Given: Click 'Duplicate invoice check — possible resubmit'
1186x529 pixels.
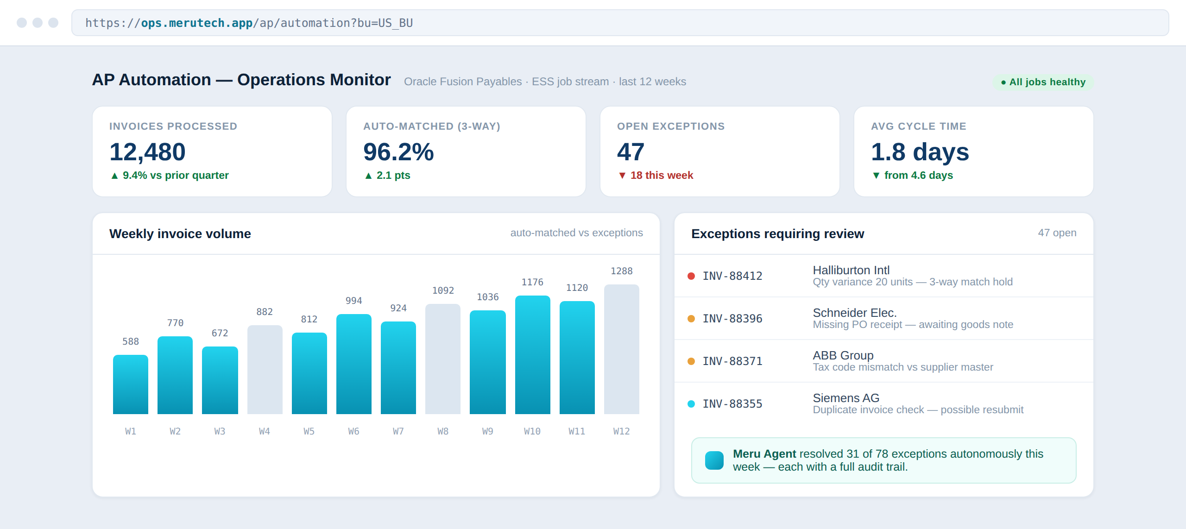Looking at the screenshot, I should click(918, 410).
